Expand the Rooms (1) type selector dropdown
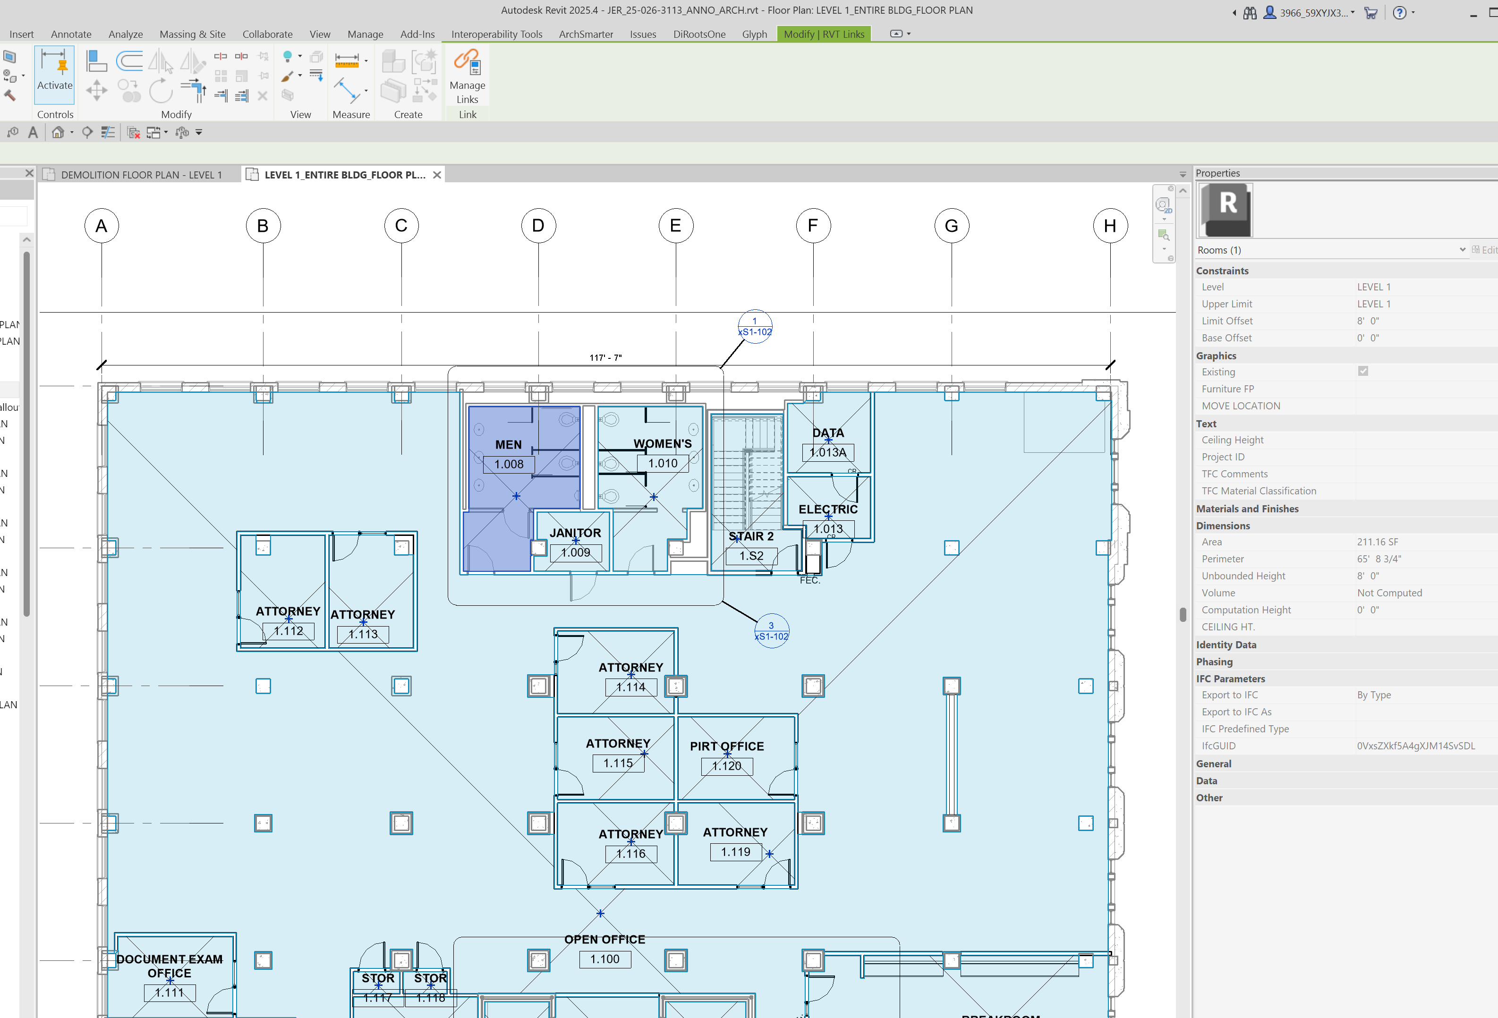Screen dimensions: 1498x1018 1462,250
